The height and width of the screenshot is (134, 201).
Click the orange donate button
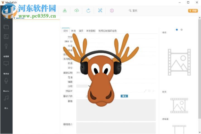coord(193,11)
